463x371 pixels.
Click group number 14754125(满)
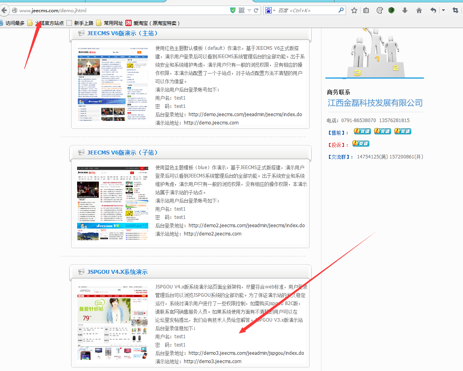pos(372,157)
